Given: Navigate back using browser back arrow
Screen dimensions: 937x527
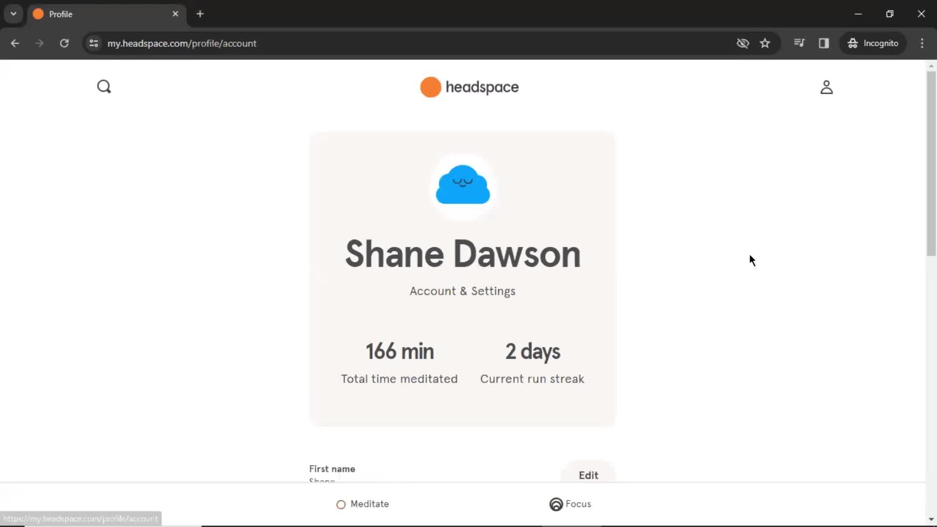Looking at the screenshot, I should (x=15, y=43).
